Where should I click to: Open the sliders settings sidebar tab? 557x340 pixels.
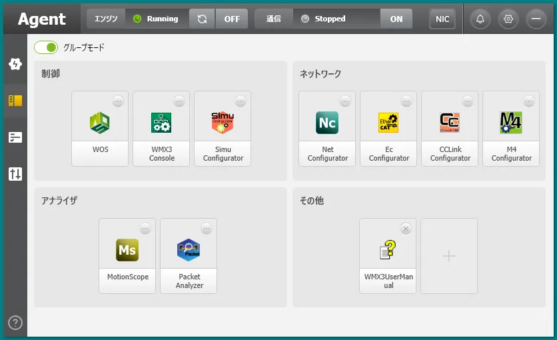(15, 174)
